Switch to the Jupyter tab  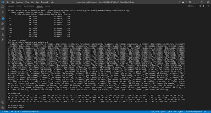tap(48, 6)
